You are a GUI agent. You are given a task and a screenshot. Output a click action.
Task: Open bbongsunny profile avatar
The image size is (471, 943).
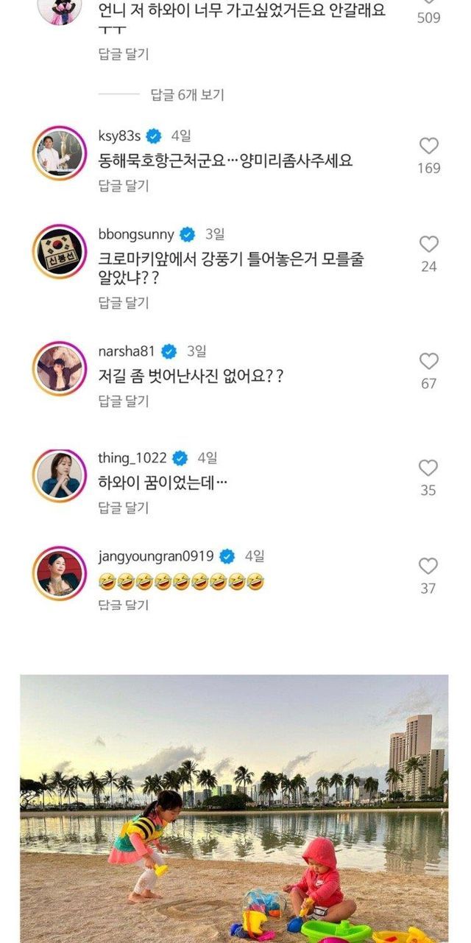[60, 251]
